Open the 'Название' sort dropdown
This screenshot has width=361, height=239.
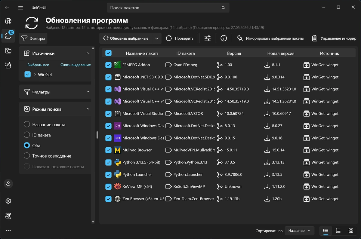click(300, 231)
